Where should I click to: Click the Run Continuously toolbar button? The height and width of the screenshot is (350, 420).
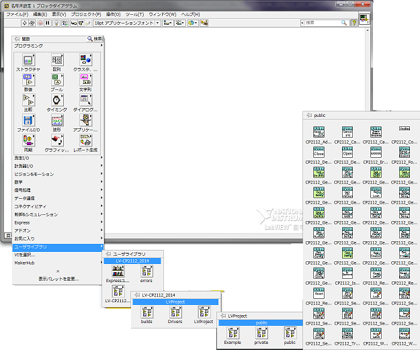32,23
